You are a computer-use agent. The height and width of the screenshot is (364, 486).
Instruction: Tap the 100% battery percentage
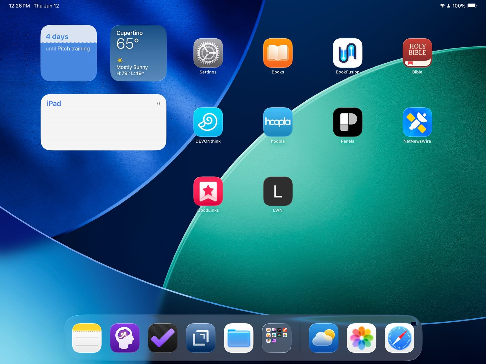pos(459,6)
